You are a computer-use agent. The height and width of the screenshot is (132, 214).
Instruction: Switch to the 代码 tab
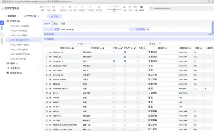[63, 24]
